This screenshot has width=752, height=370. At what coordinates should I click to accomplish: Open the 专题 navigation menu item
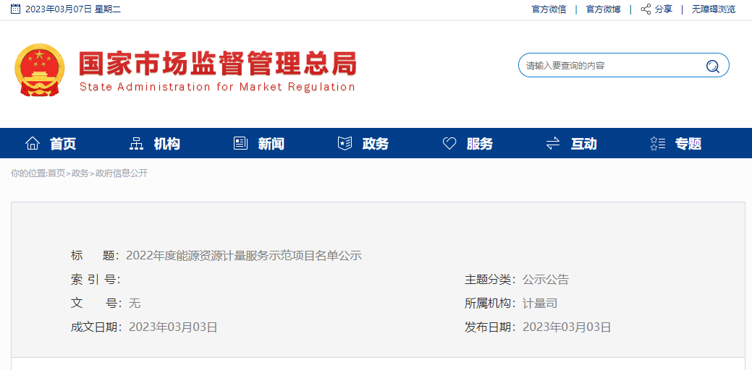tap(688, 144)
